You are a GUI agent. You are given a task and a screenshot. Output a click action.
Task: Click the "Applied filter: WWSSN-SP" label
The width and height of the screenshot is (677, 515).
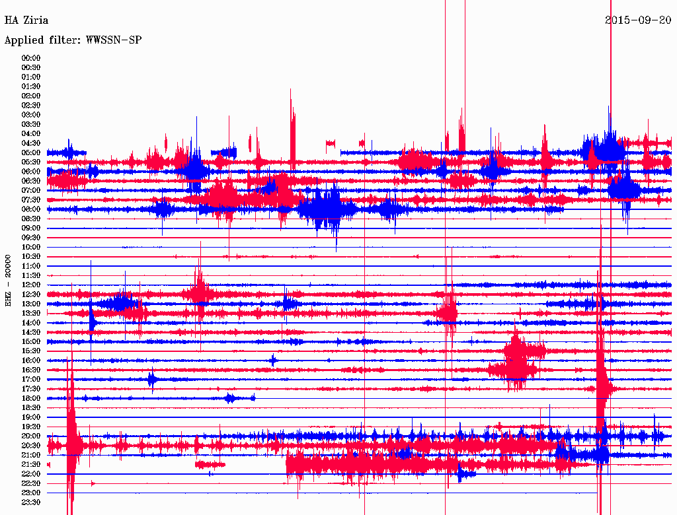coord(73,40)
